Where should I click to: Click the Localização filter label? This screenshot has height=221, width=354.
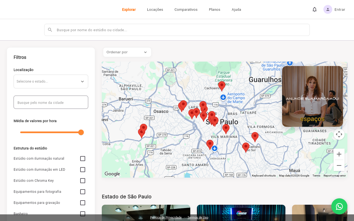click(x=24, y=70)
